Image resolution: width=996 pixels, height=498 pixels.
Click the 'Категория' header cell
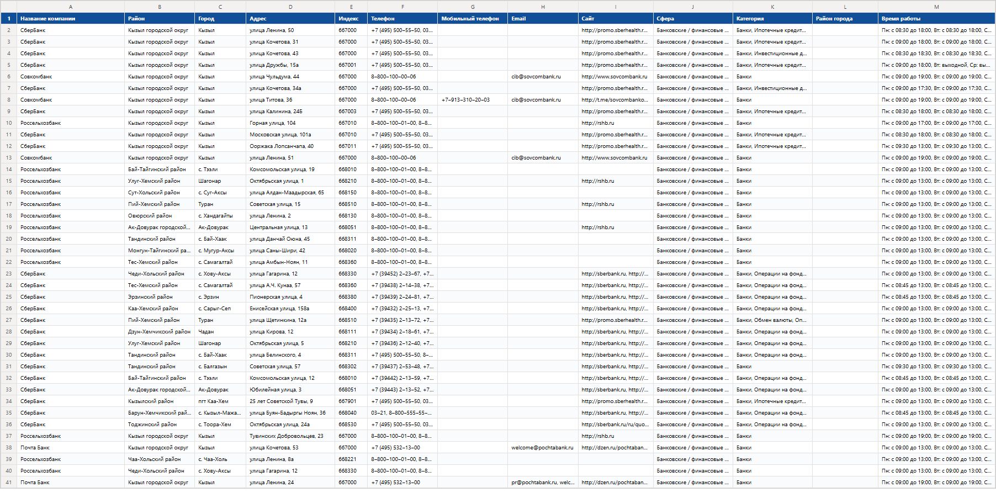tap(772, 19)
